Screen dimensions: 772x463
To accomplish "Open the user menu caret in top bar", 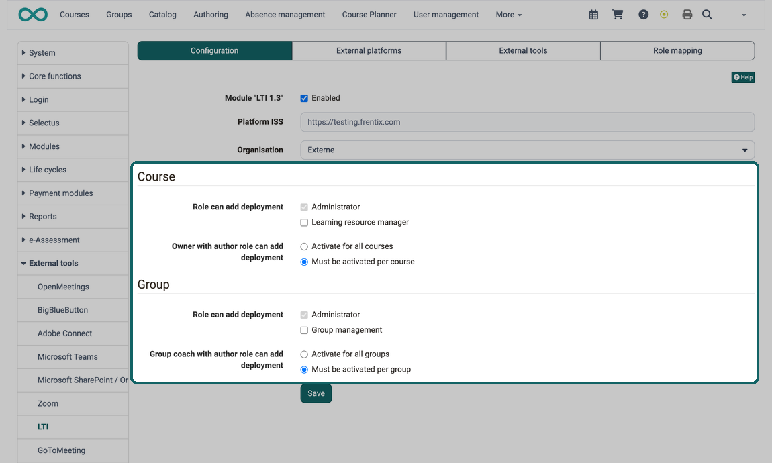I will point(744,15).
